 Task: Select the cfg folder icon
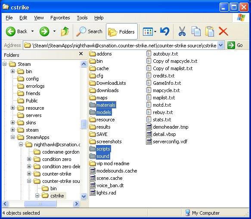tap(93, 76)
